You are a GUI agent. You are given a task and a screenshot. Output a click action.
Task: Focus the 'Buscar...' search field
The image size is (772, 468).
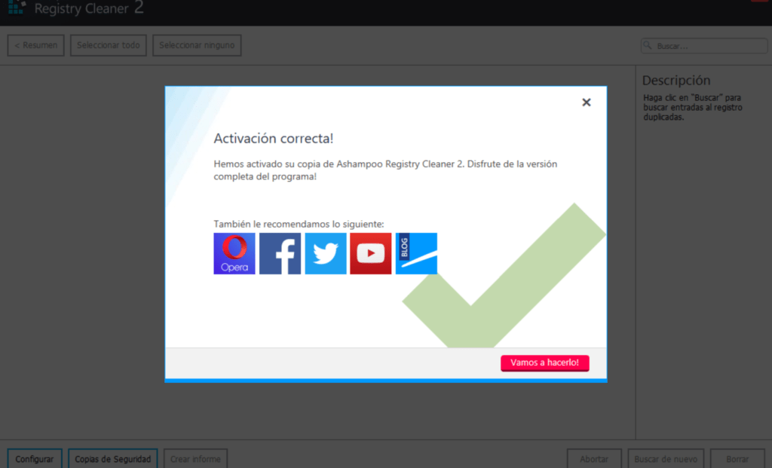(704, 46)
